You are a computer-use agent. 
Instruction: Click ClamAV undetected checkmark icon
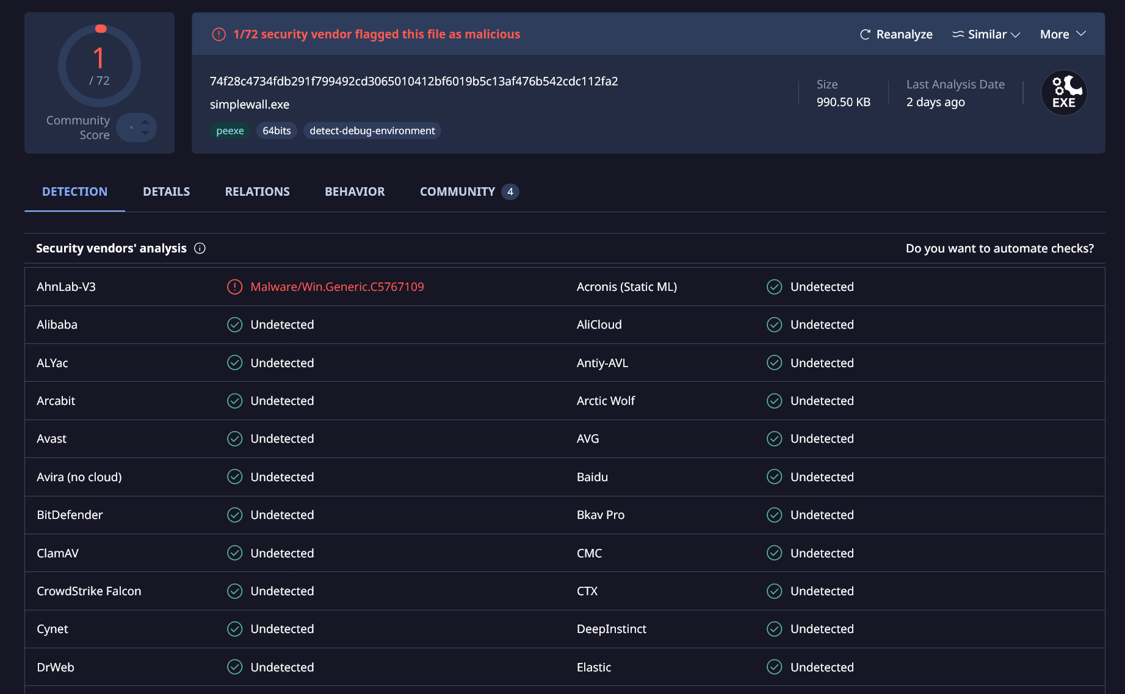coord(235,553)
